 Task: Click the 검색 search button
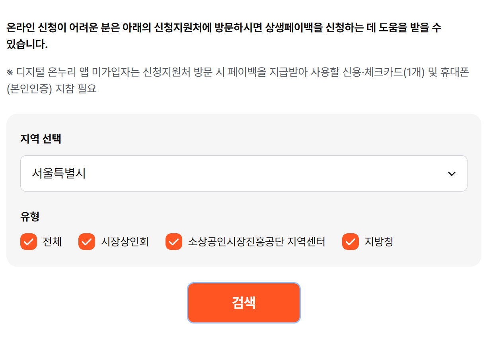coord(243,302)
